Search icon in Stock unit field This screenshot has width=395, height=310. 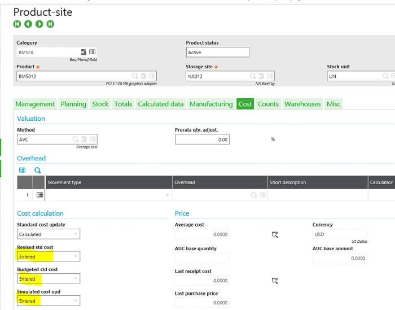[385, 76]
